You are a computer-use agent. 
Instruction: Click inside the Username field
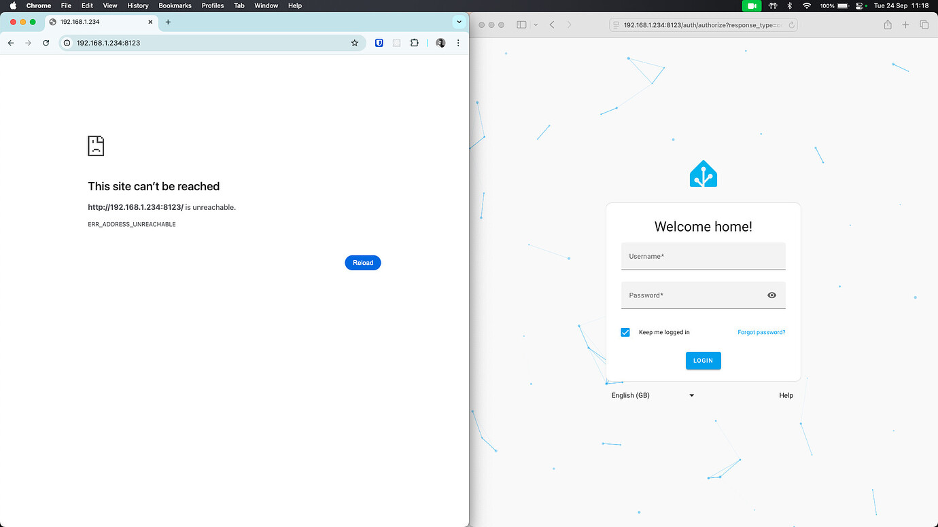[703, 256]
